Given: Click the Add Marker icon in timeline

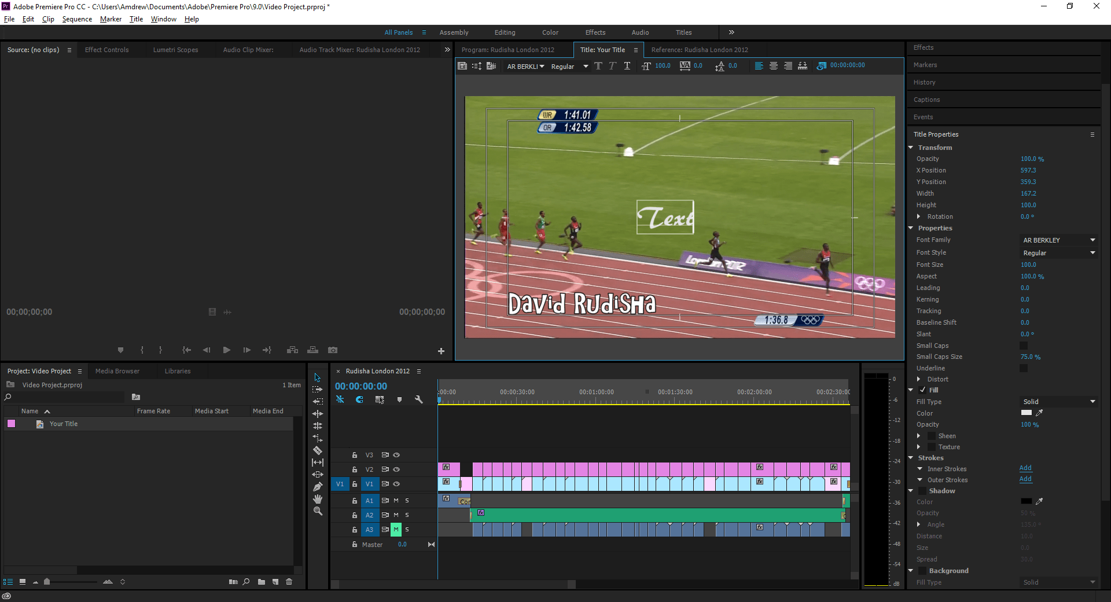Looking at the screenshot, I should pyautogui.click(x=399, y=399).
